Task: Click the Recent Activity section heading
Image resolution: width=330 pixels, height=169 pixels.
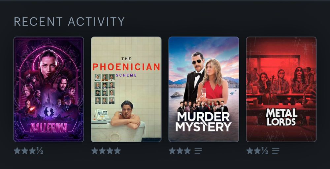Action: click(x=69, y=21)
